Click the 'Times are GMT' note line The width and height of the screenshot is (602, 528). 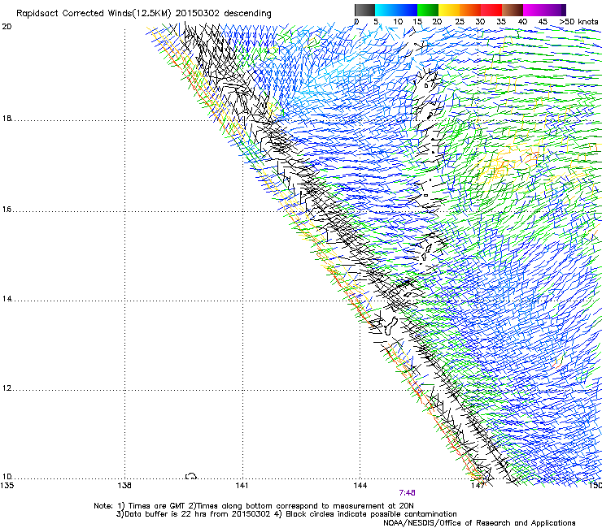point(254,506)
